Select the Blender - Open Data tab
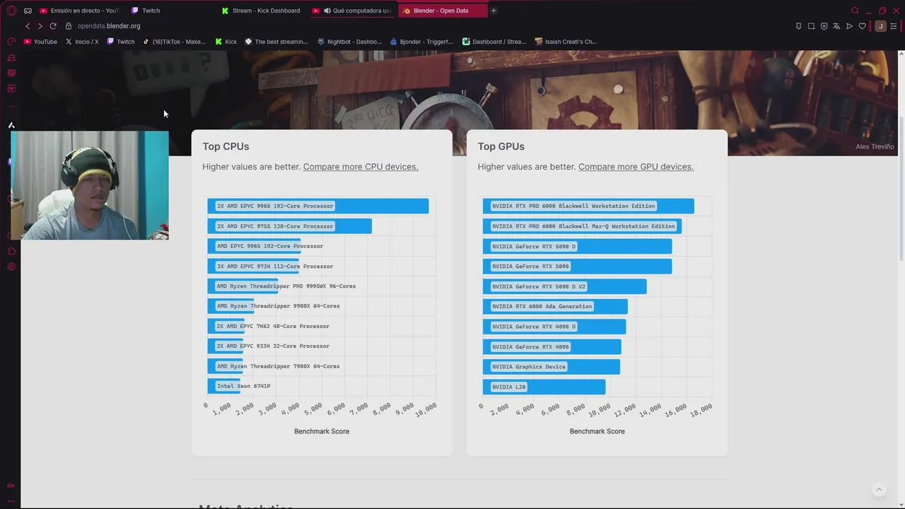 443,11
